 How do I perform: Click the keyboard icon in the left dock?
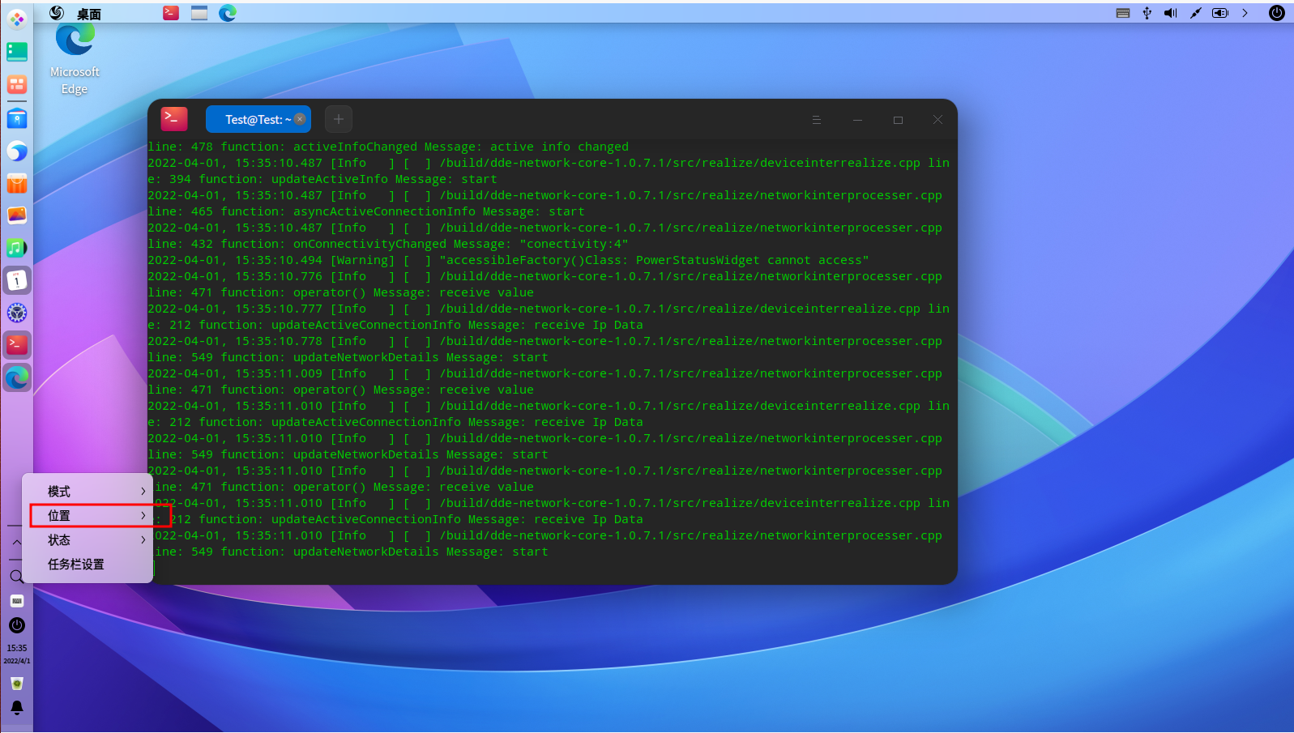17,601
